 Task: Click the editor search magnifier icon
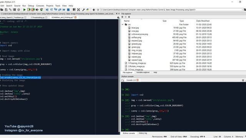tap(118, 18)
